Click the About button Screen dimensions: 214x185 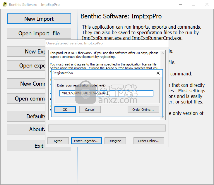26,129
